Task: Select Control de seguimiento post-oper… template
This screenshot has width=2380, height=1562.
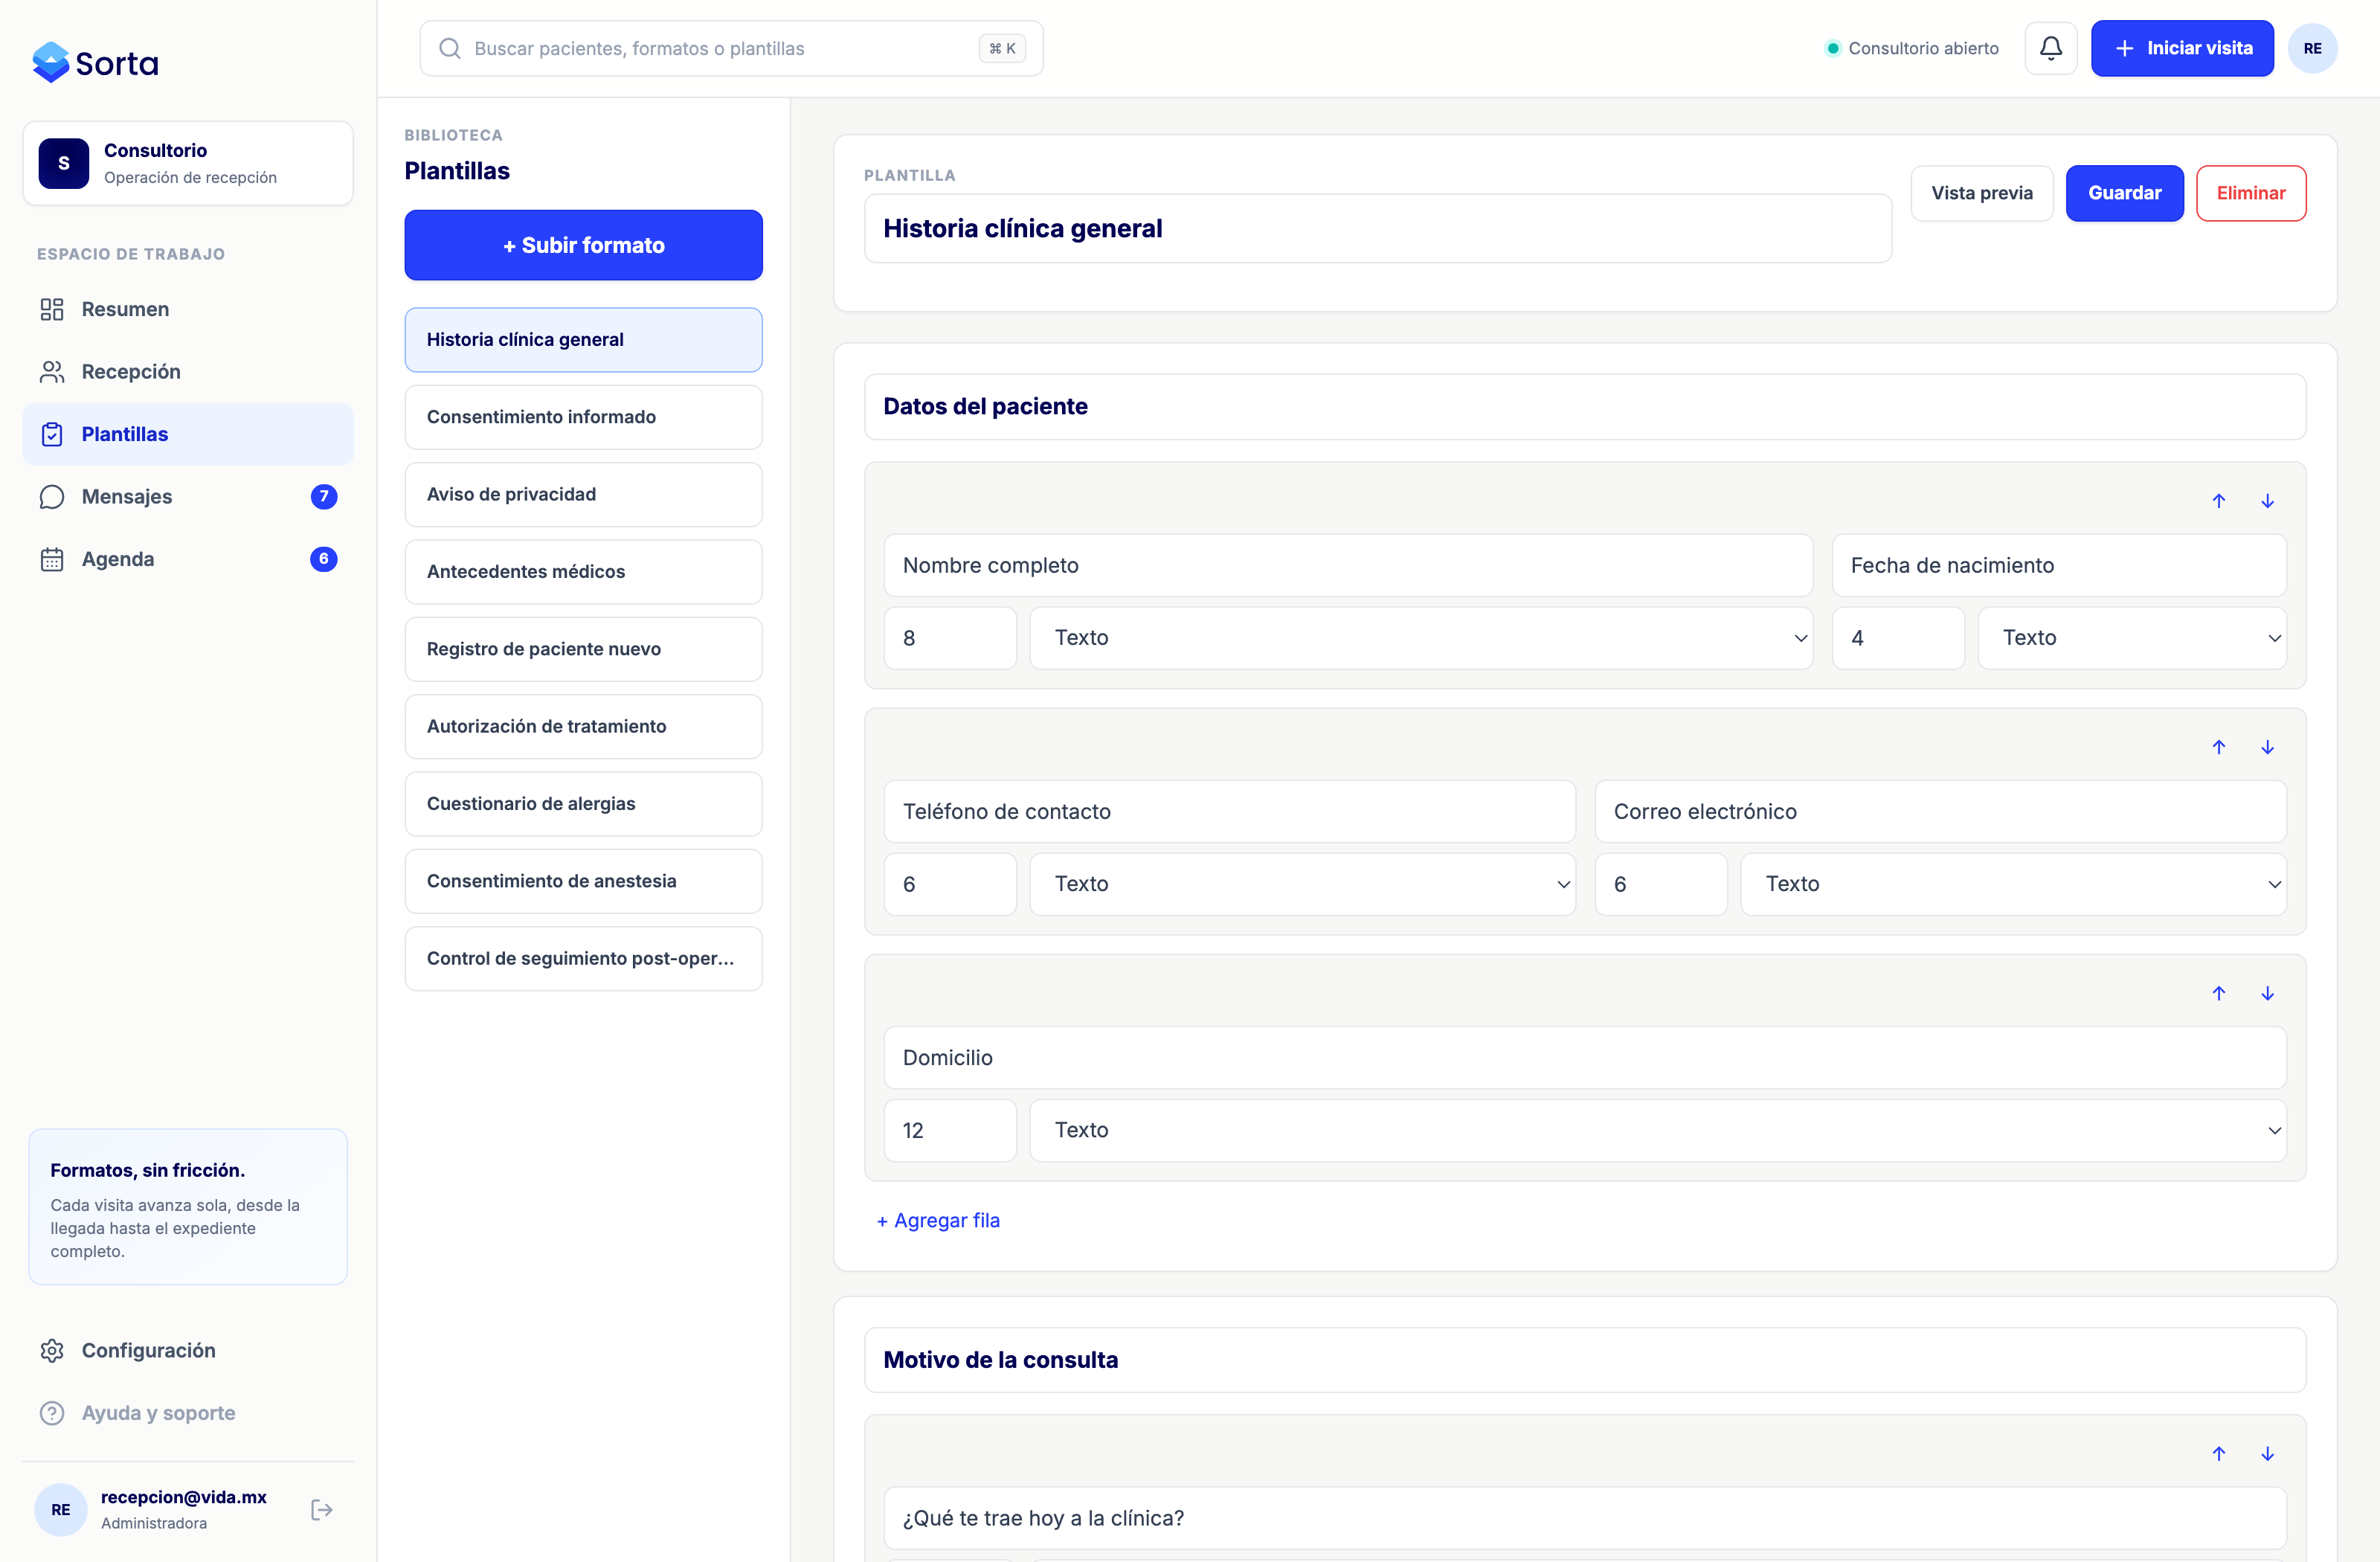Action: point(583,959)
